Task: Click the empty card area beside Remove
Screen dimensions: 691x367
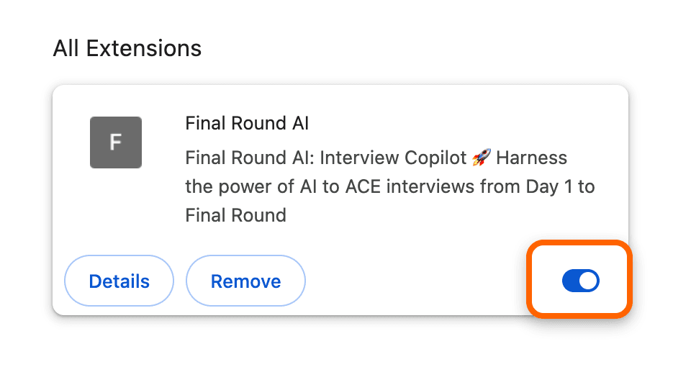Action: click(415, 281)
